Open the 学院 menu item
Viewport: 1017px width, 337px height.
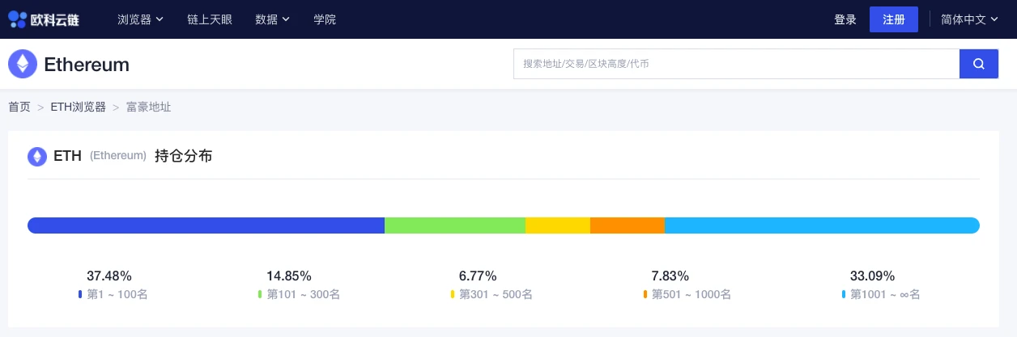pyautogui.click(x=325, y=19)
